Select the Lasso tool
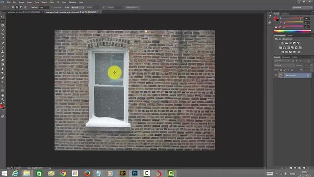The width and height of the screenshot is (314, 177). click(2, 26)
